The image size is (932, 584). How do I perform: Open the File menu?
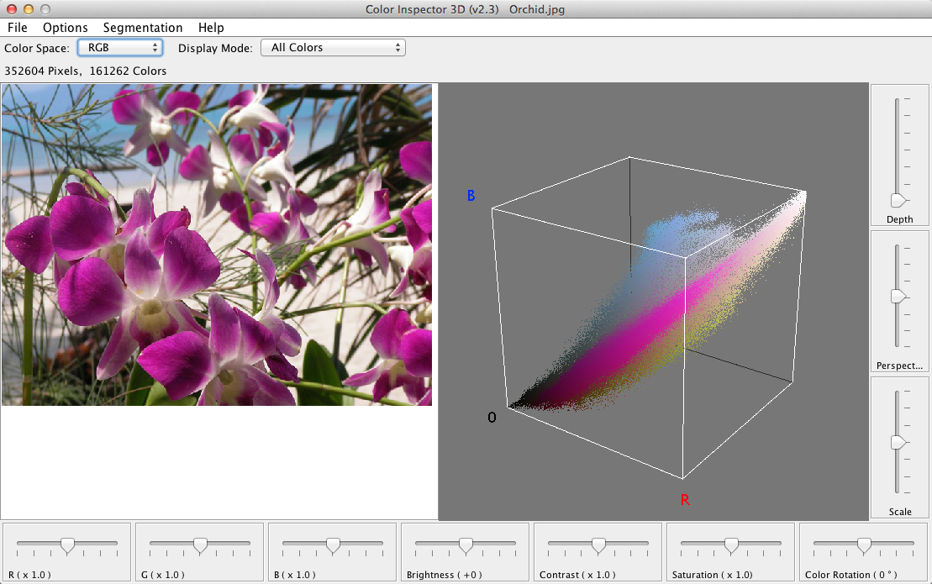(17, 28)
